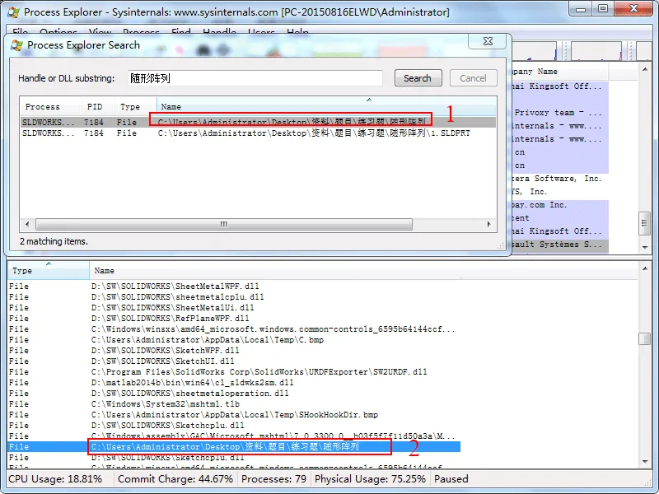Select the RefPlaneWPF.dll handle row
Screen dimensions: 659x494
coord(234,319)
